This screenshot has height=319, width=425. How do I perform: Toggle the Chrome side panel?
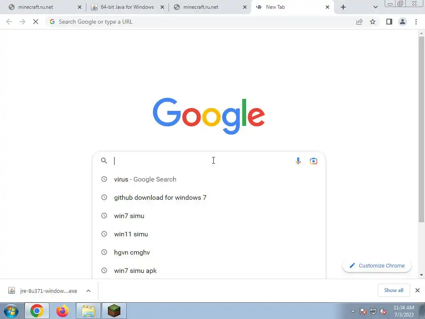point(389,22)
